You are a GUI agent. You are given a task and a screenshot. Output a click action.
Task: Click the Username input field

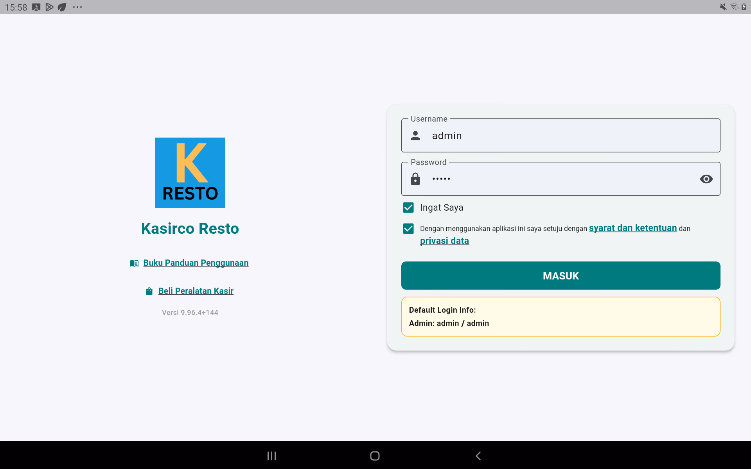tap(561, 136)
